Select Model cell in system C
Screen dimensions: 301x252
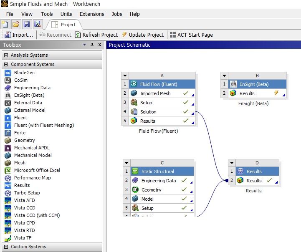point(162,199)
